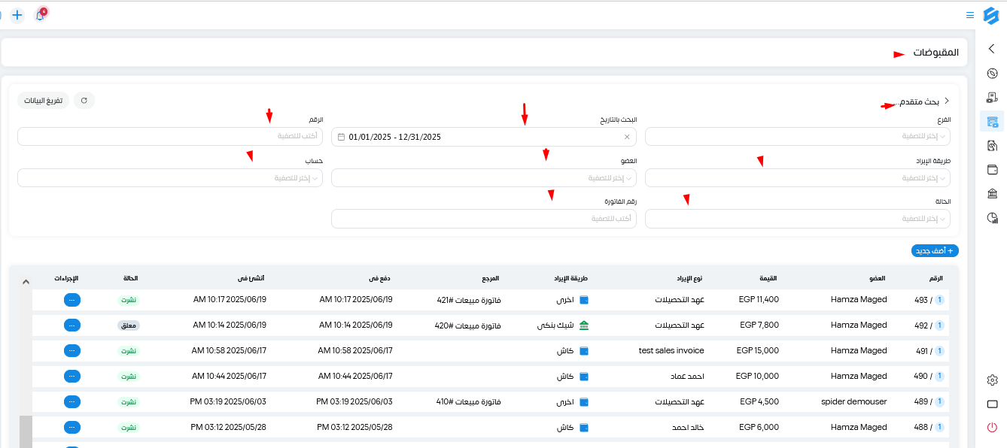Open actions menu for receipt 491

tap(72, 351)
